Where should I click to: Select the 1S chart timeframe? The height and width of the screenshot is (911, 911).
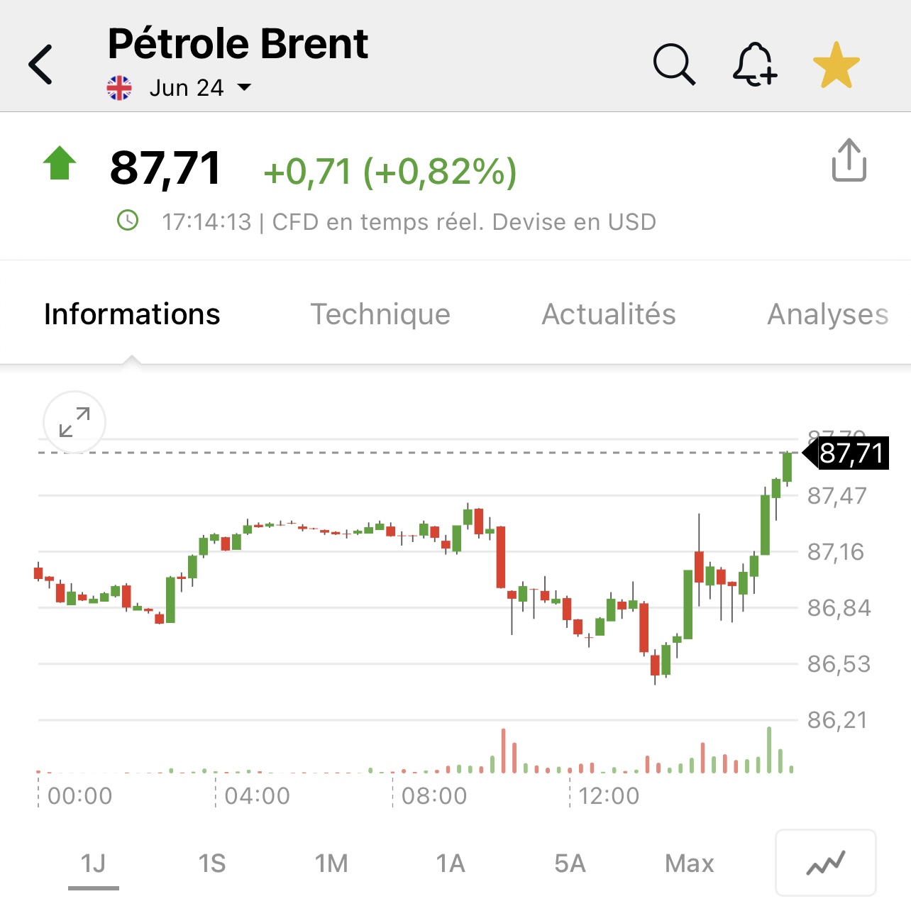[212, 863]
